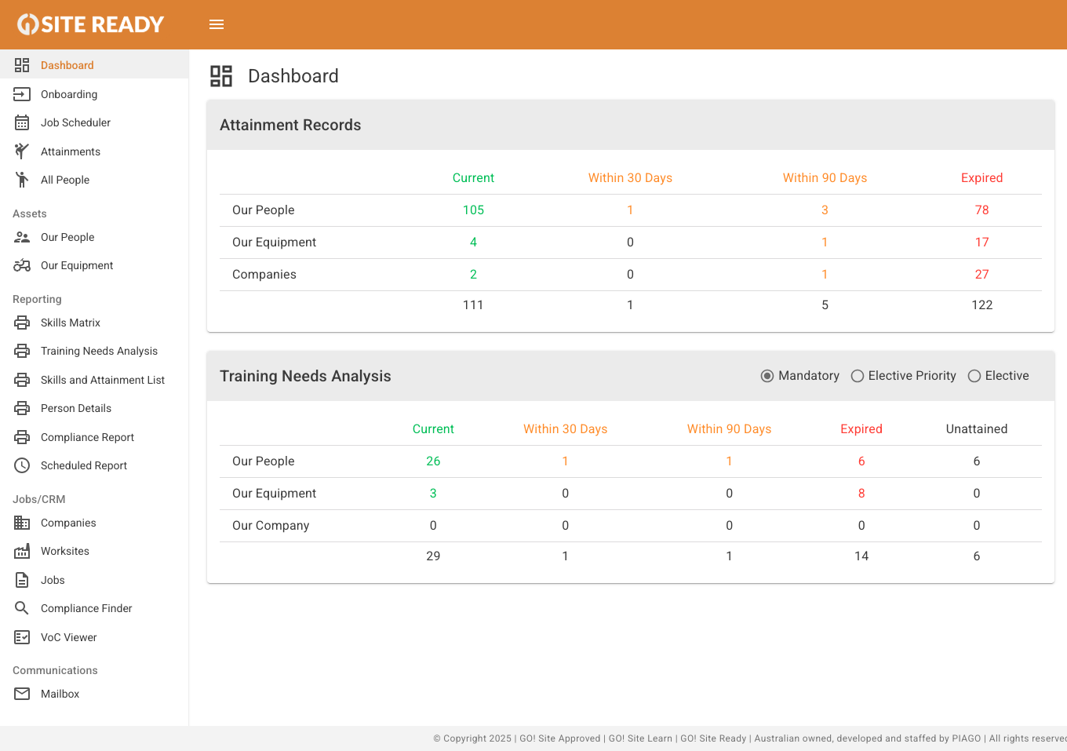Select the Mandatory radio button

(767, 376)
